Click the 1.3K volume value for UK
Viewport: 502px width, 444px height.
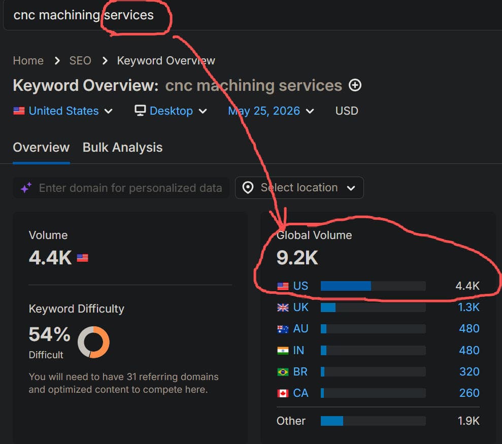[468, 308]
